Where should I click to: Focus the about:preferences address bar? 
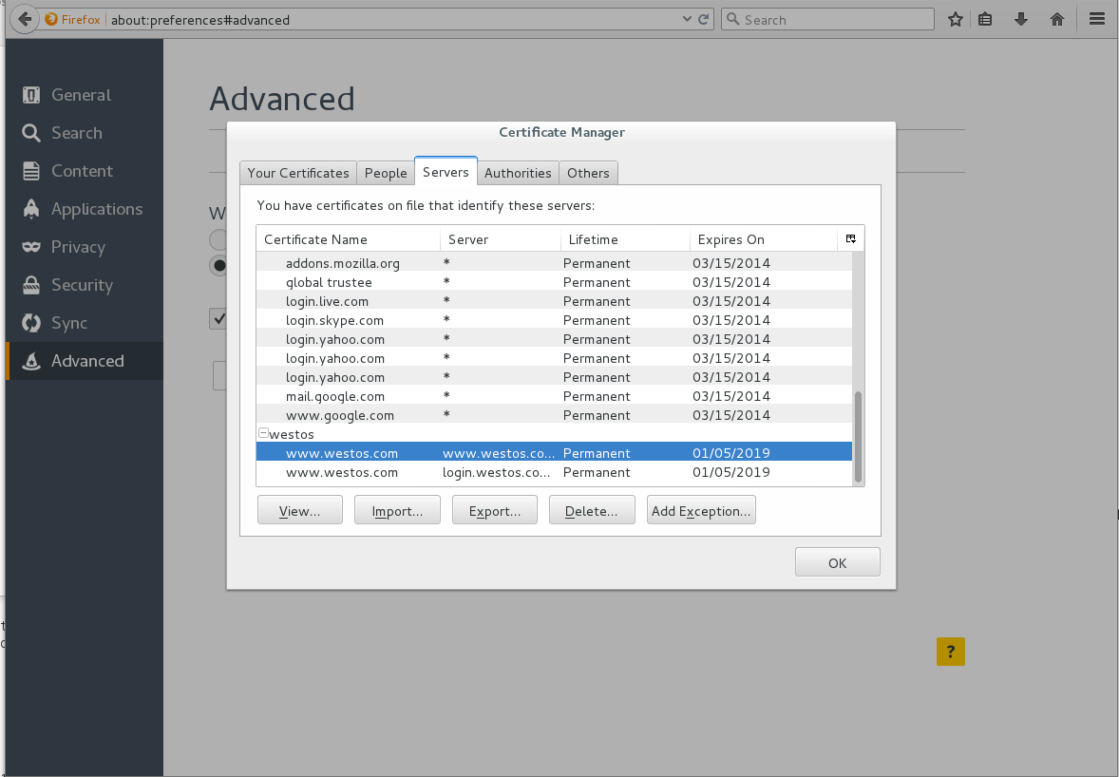[x=392, y=20]
